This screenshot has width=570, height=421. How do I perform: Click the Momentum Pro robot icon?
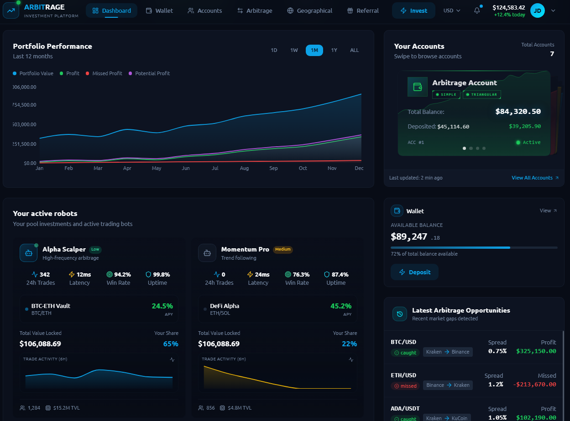click(207, 253)
